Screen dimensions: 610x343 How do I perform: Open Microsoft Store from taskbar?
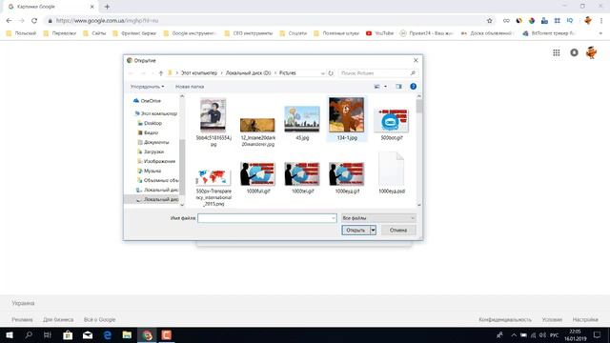(68, 334)
